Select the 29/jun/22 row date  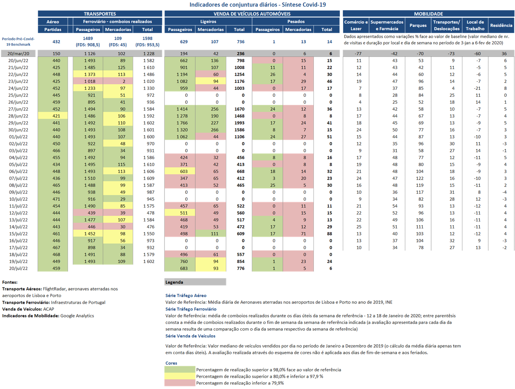[18, 123]
